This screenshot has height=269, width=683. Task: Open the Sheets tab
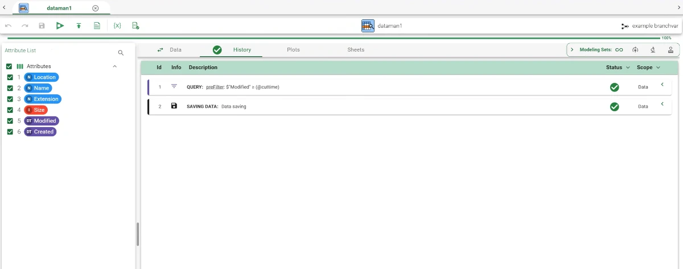coord(356,50)
